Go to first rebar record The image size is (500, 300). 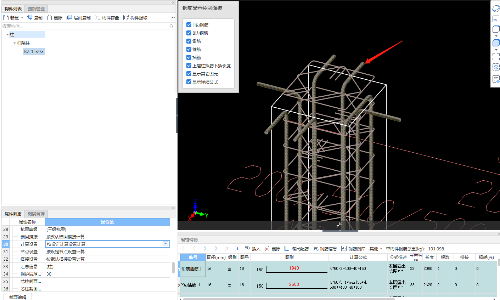183,249
